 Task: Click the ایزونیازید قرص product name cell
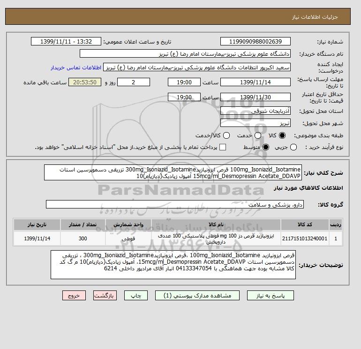coord(216,238)
